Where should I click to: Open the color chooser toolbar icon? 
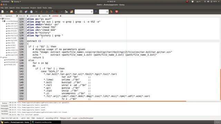(71, 12)
